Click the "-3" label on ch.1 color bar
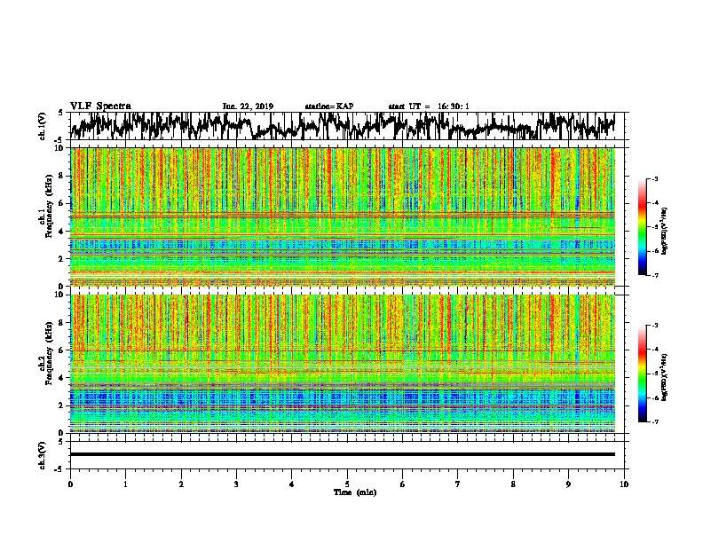This screenshot has width=703, height=543. [x=654, y=179]
